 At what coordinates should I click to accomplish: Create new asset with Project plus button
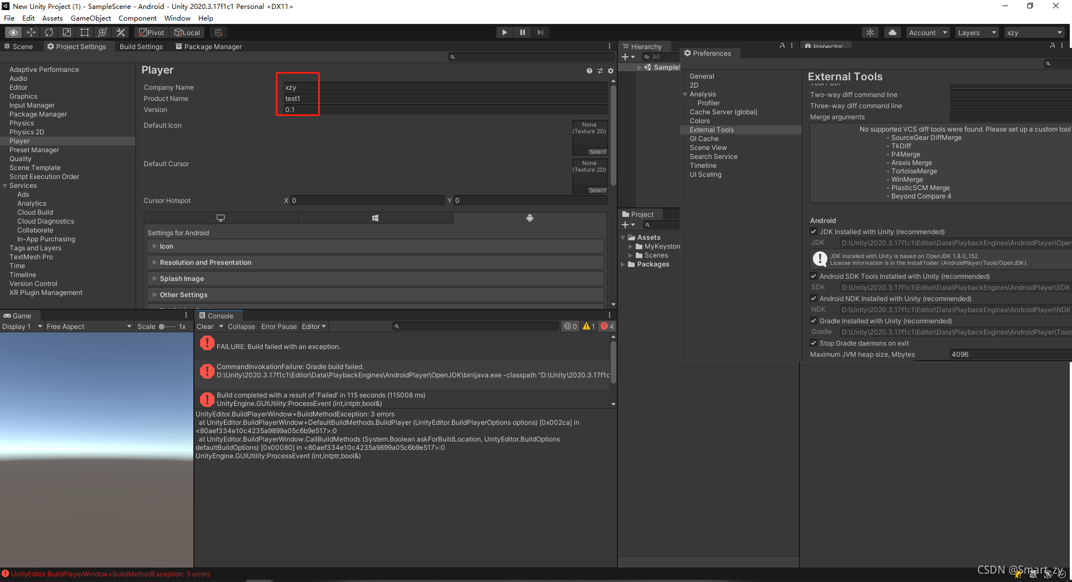click(628, 225)
